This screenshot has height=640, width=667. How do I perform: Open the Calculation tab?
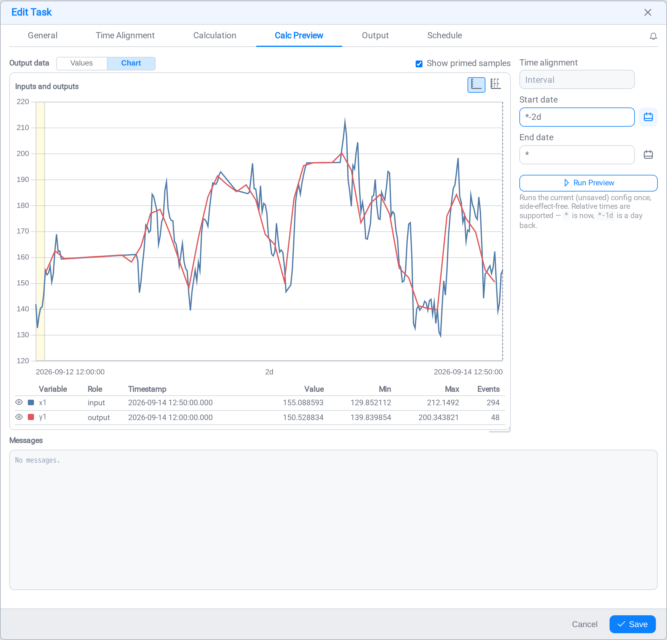(214, 36)
